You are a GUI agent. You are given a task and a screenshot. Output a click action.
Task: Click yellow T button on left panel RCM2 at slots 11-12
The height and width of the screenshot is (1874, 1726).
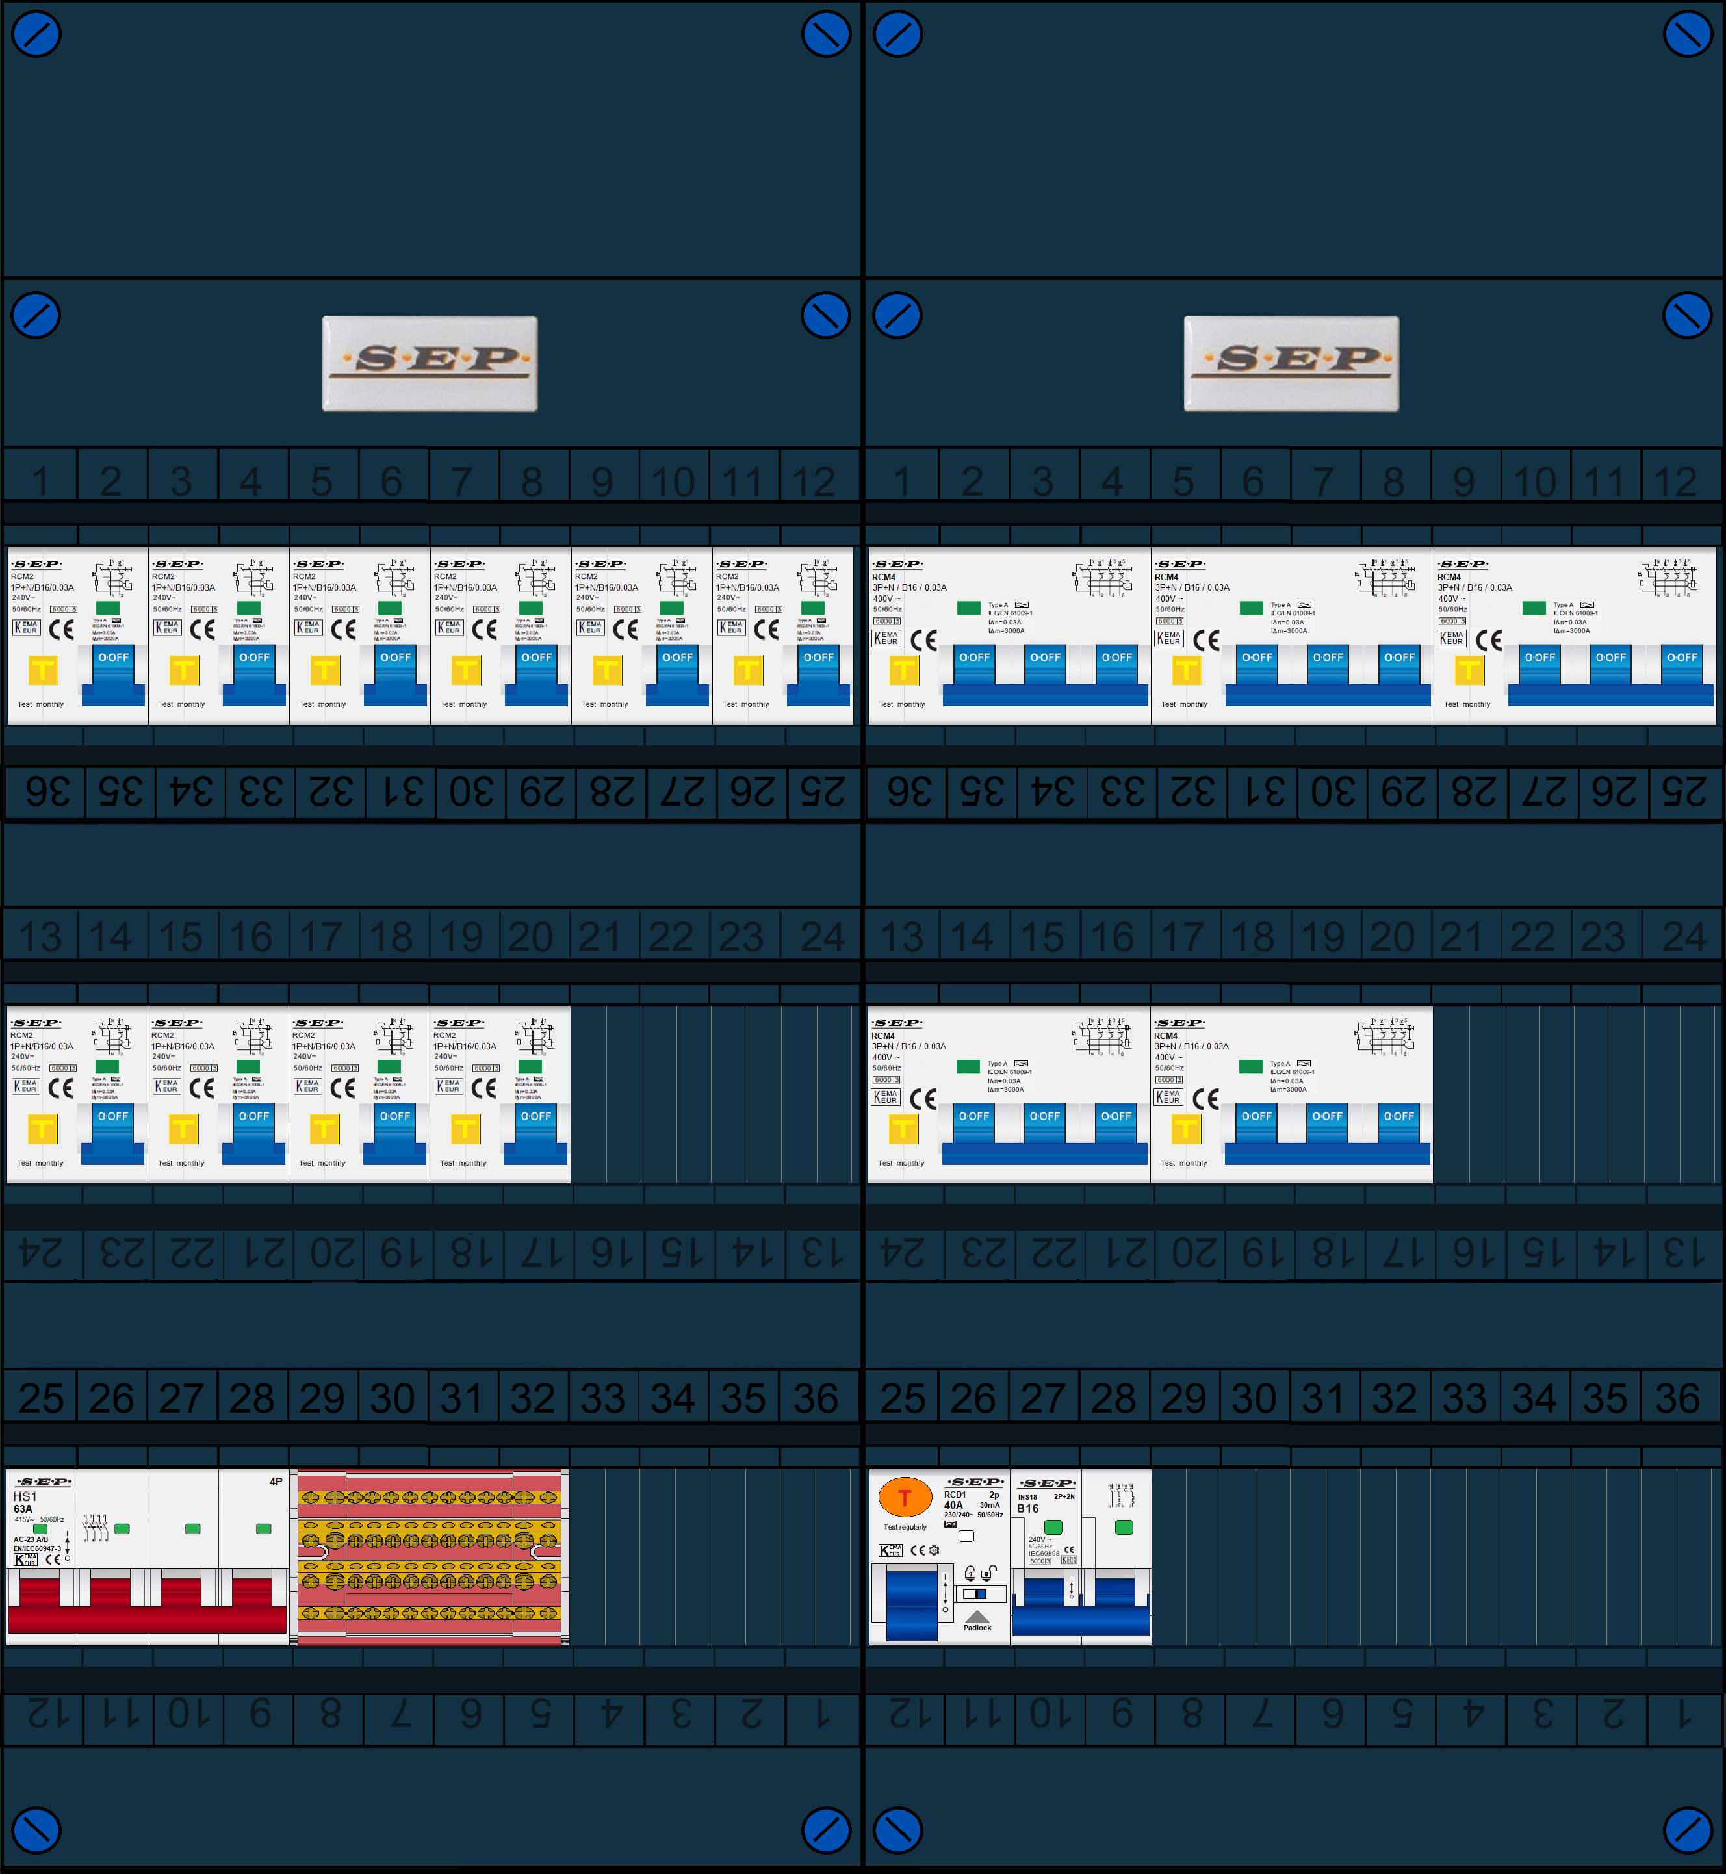[748, 669]
